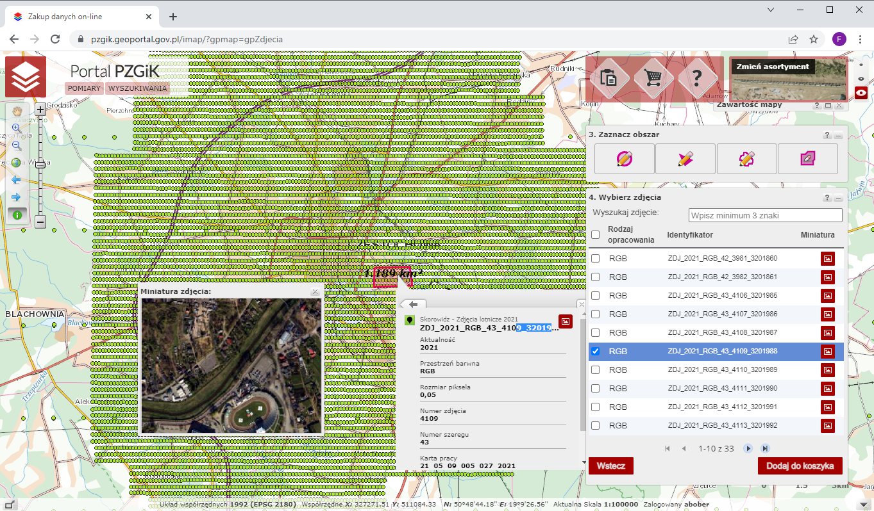
Task: Select the erase selected area tool
Action: pyautogui.click(x=807, y=159)
